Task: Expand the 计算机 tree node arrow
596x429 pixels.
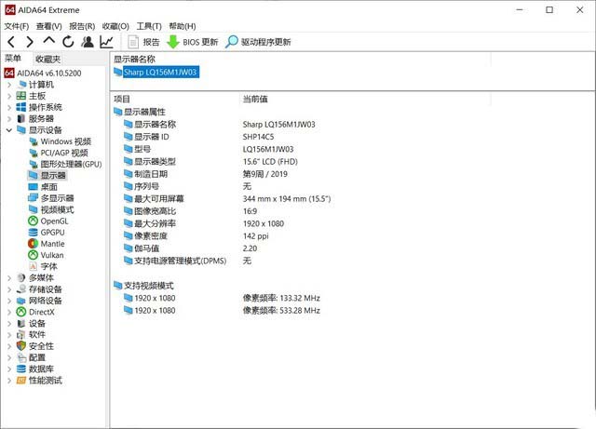Action: click(9, 85)
